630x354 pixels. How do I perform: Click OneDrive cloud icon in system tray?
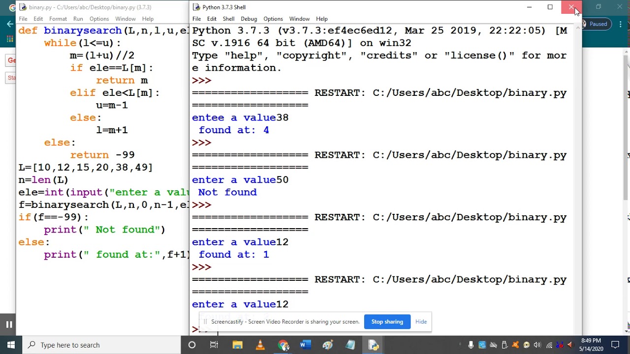pos(493,345)
